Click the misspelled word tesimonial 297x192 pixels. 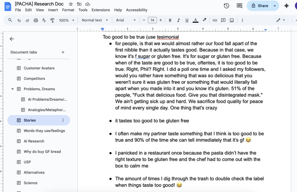168,37
